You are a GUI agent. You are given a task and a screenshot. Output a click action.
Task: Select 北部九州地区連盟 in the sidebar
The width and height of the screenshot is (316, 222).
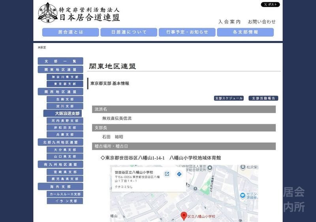60,142
